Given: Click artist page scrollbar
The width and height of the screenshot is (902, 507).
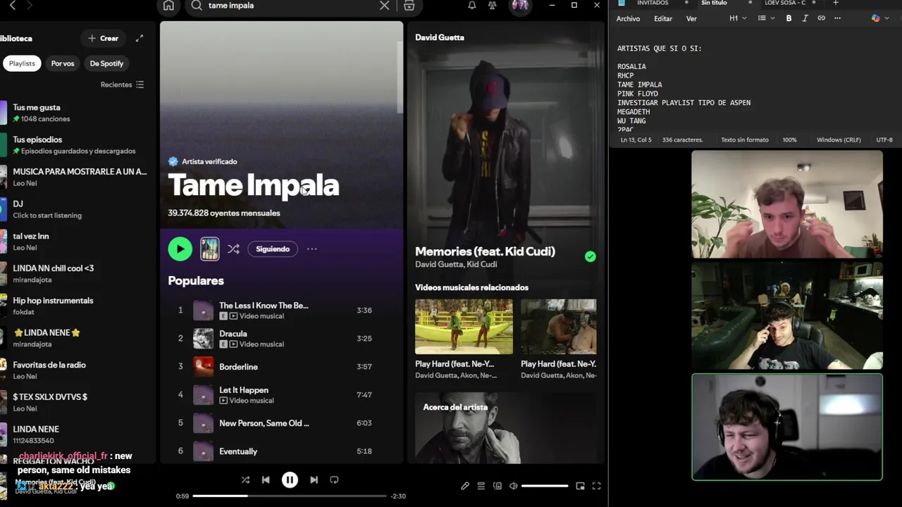Looking at the screenshot, I should point(400,77).
